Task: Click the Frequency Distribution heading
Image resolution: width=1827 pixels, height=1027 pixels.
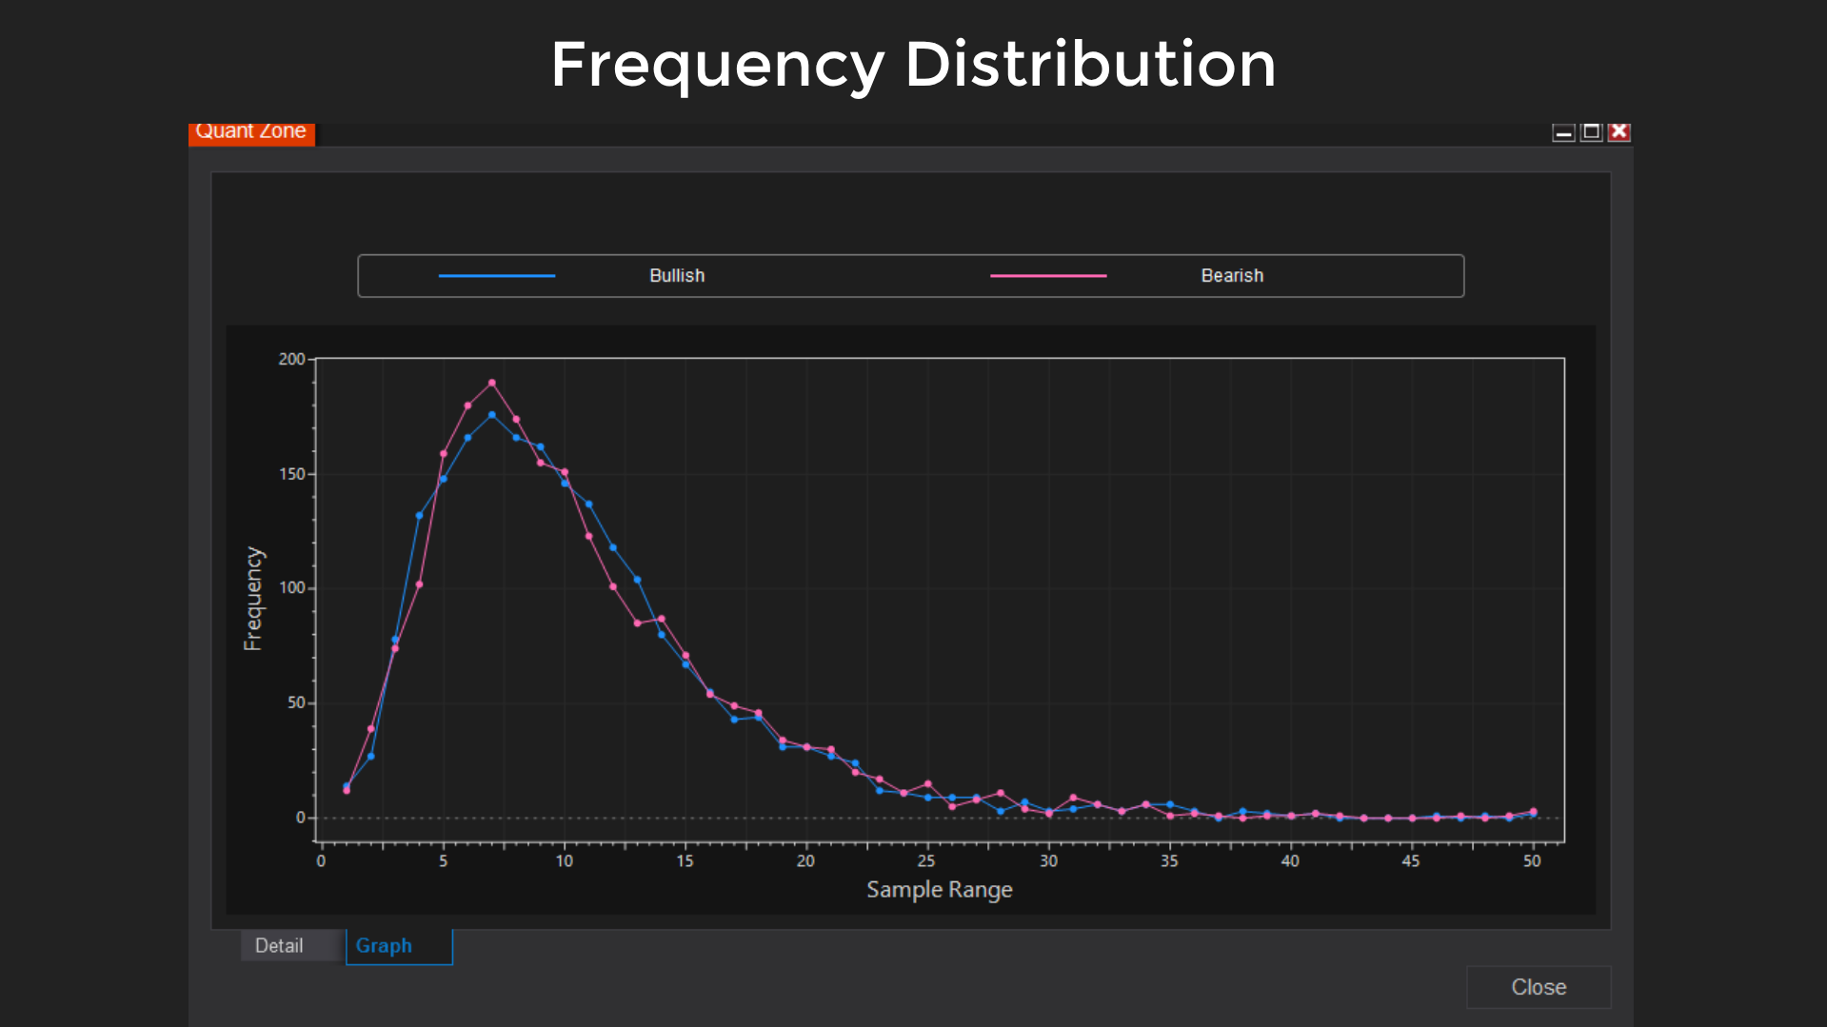Action: pos(913,65)
